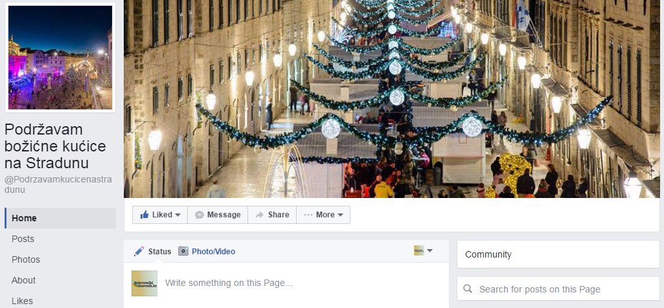Image resolution: width=664 pixels, height=308 pixels.
Task: Open the Liked dropdown arrow
Action: point(178,215)
